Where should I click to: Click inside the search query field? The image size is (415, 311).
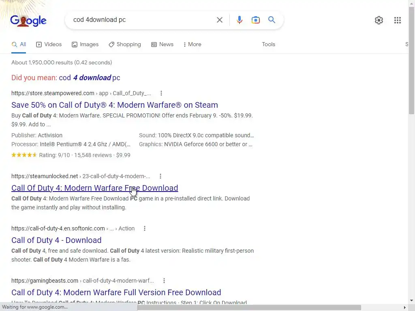(143, 20)
